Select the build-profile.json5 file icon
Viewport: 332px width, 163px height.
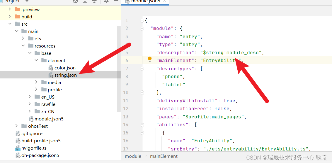(x=18, y=141)
